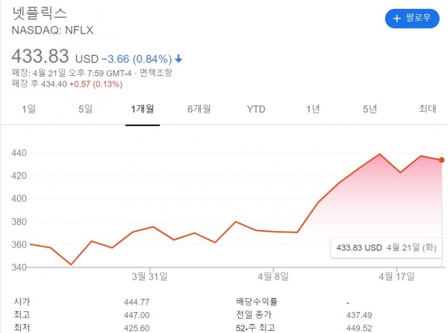Click the blue down arrow beside the percent change
This screenshot has height=333, width=448.
pyautogui.click(x=179, y=59)
